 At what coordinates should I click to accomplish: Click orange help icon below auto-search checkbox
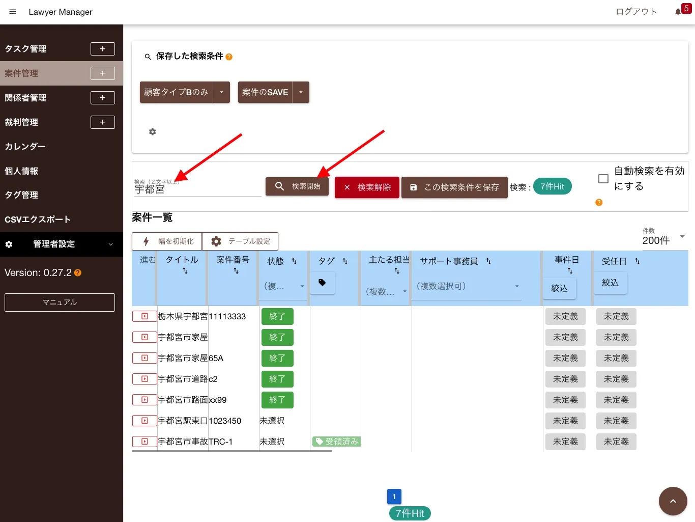pyautogui.click(x=599, y=203)
